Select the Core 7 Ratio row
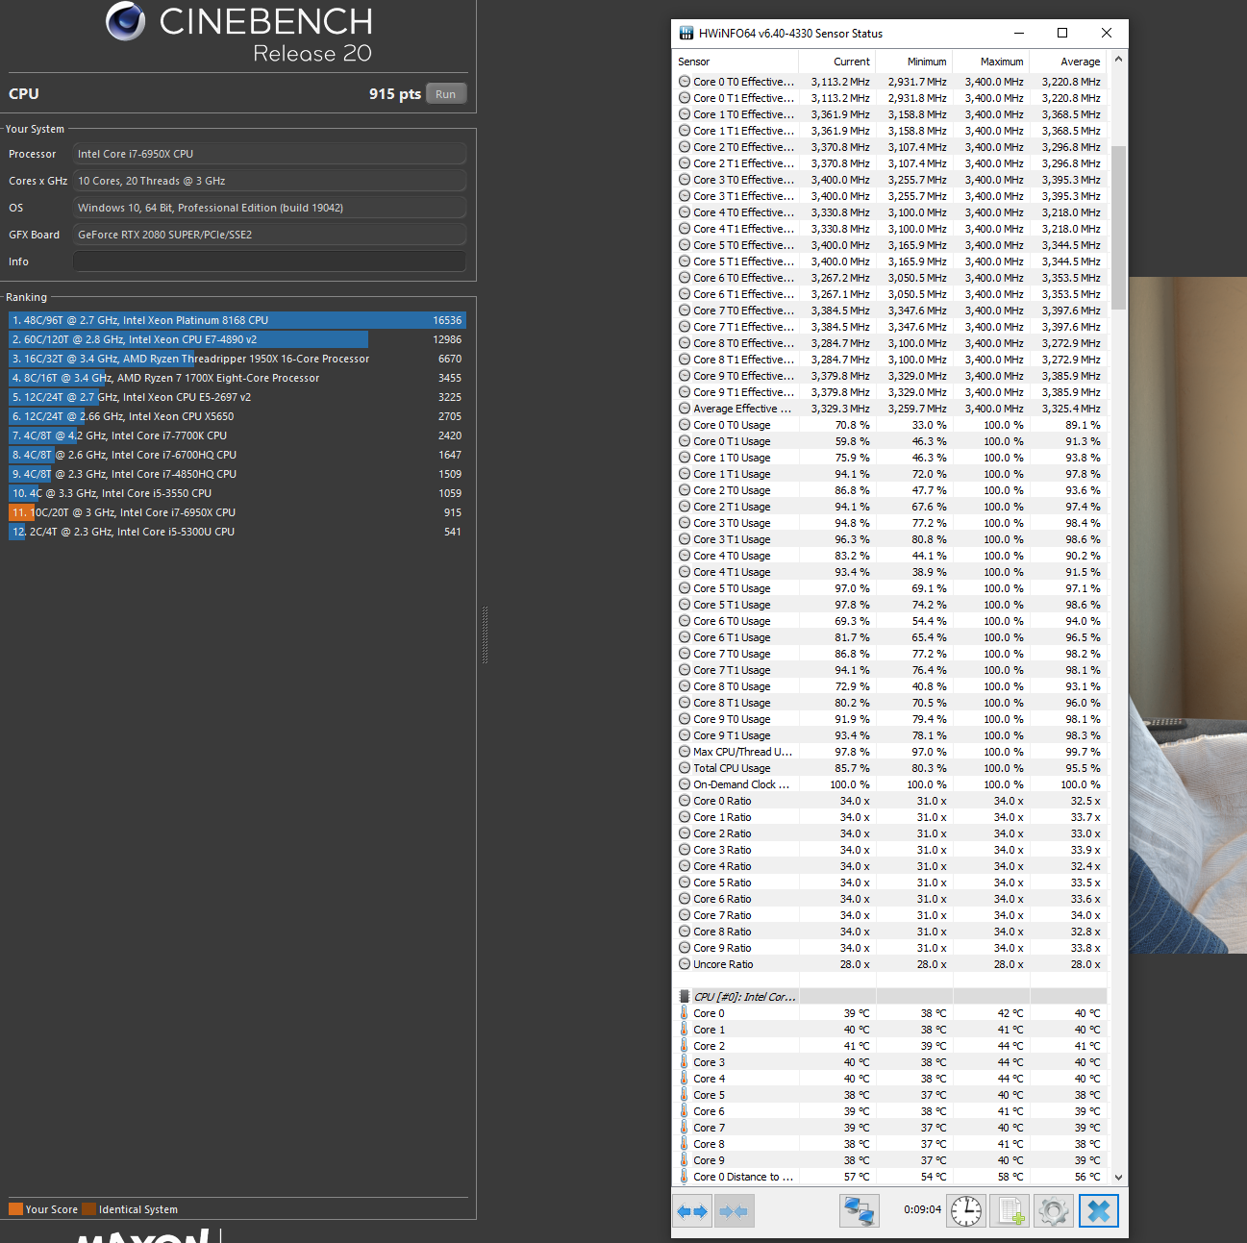Screen dimensions: 1247x1243 point(891,915)
